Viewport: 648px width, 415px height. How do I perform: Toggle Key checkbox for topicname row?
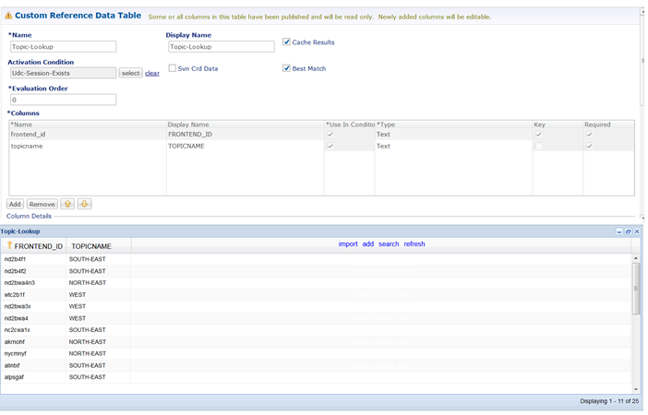pos(538,146)
